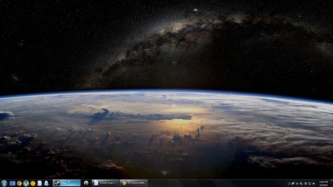
Task: Open the green uTorrent icon in taskbar
Action: point(26,183)
